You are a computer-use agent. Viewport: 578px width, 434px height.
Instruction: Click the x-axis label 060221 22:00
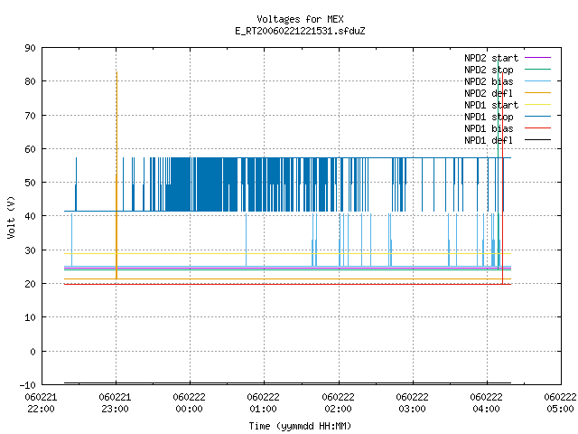coord(41,403)
